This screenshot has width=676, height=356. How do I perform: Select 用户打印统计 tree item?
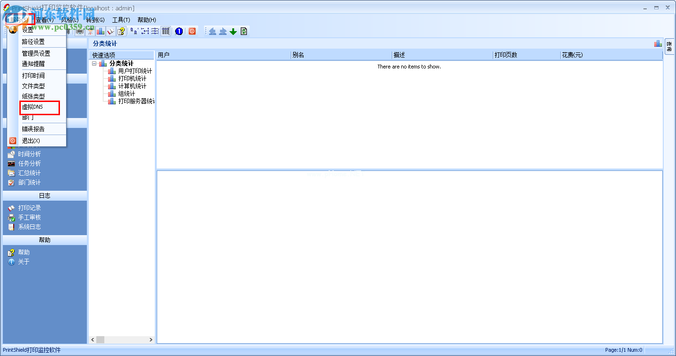point(135,71)
